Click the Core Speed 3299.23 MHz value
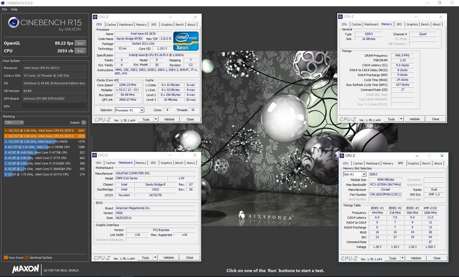Viewport: 459px width, 277px height. point(128,85)
